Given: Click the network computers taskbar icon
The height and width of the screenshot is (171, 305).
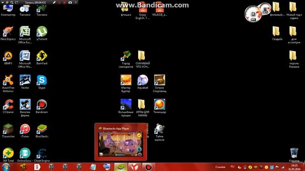Looking at the screenshot, I should coord(107,167).
